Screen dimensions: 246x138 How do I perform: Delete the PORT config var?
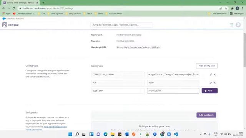click(215, 83)
